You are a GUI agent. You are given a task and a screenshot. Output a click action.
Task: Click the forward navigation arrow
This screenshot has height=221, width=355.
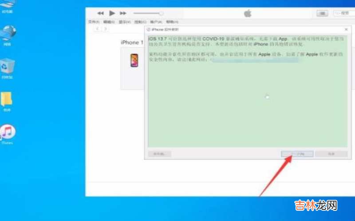point(105,29)
